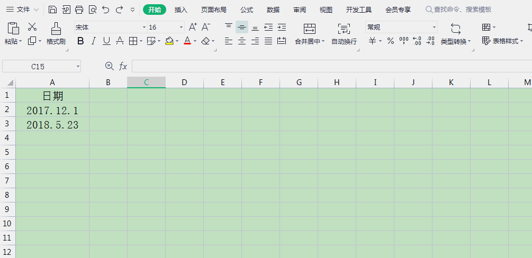Click the fx insert function icon
This screenshot has width=532, height=258.
click(123, 67)
